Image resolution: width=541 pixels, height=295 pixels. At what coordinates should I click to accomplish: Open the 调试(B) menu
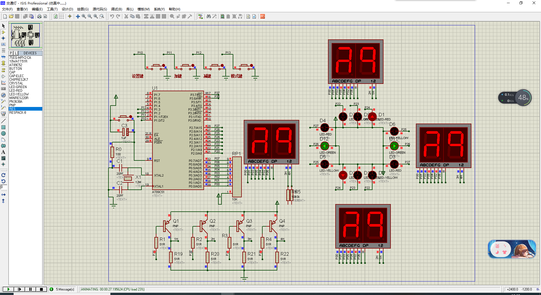116,9
